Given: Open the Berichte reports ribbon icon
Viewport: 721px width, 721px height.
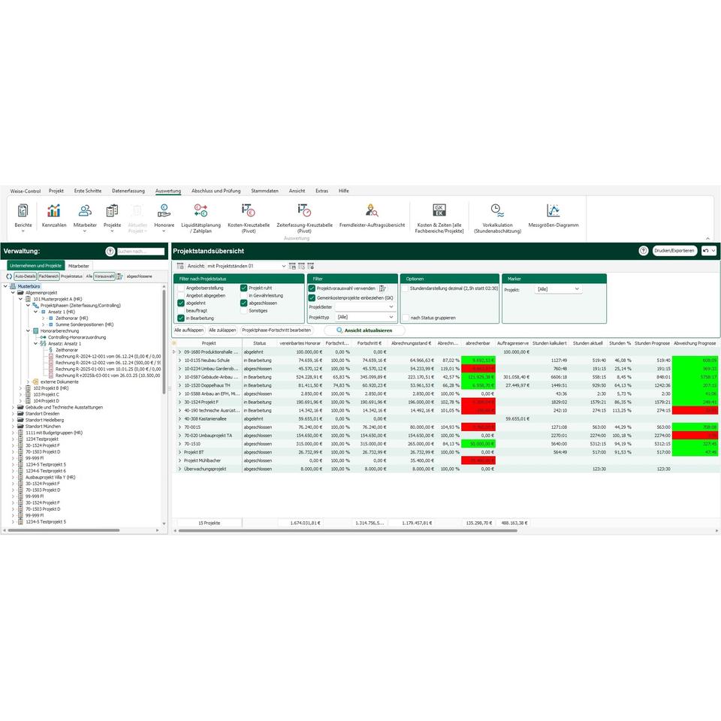Looking at the screenshot, I should 23,211.
